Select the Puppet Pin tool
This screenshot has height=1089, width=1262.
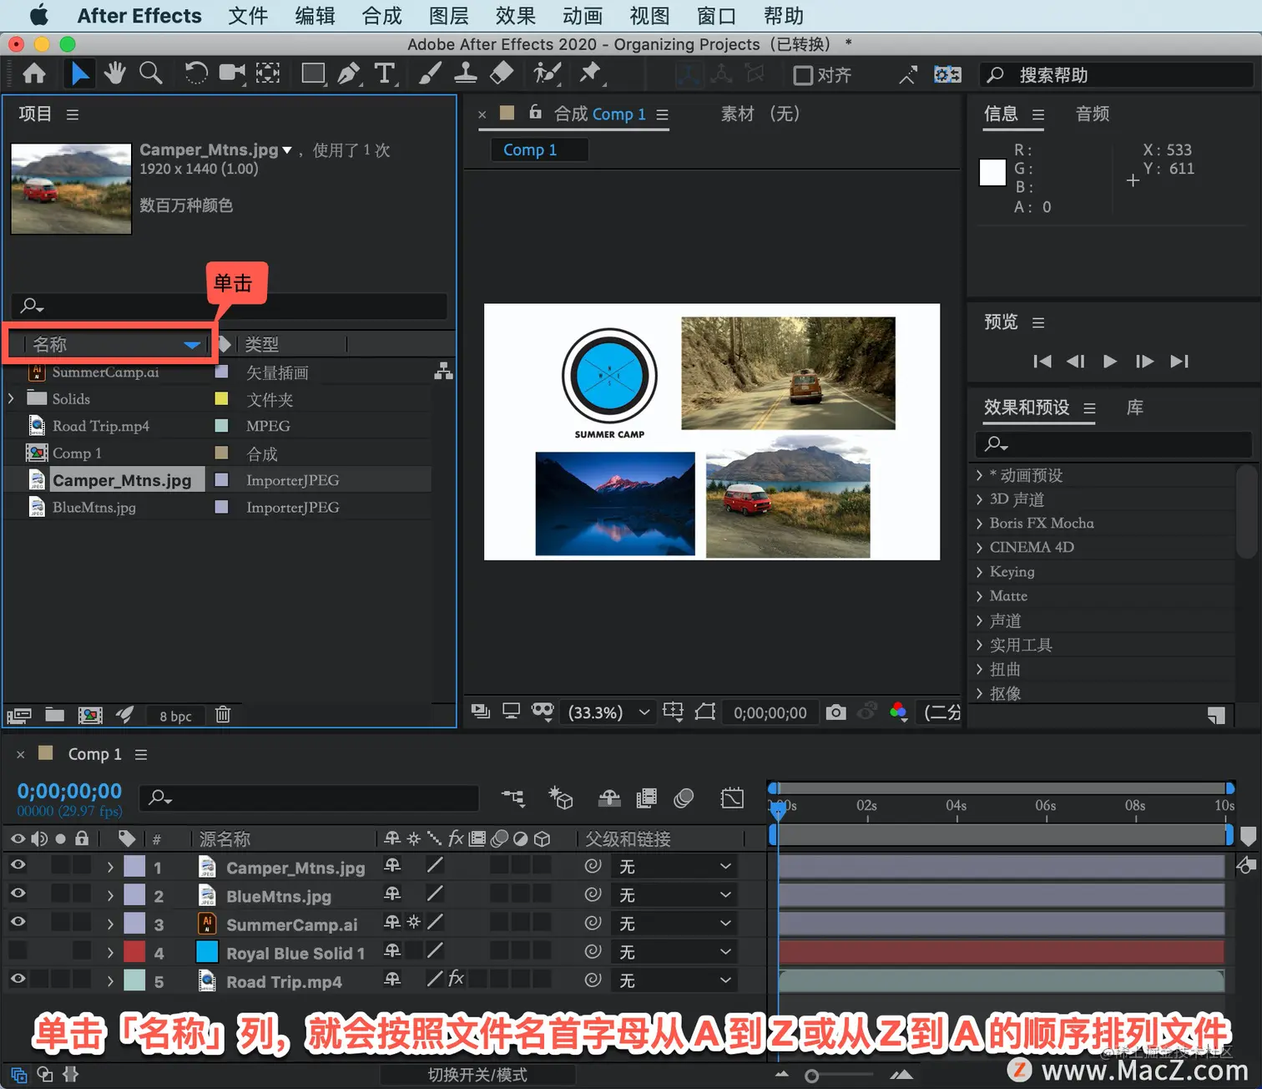(591, 74)
